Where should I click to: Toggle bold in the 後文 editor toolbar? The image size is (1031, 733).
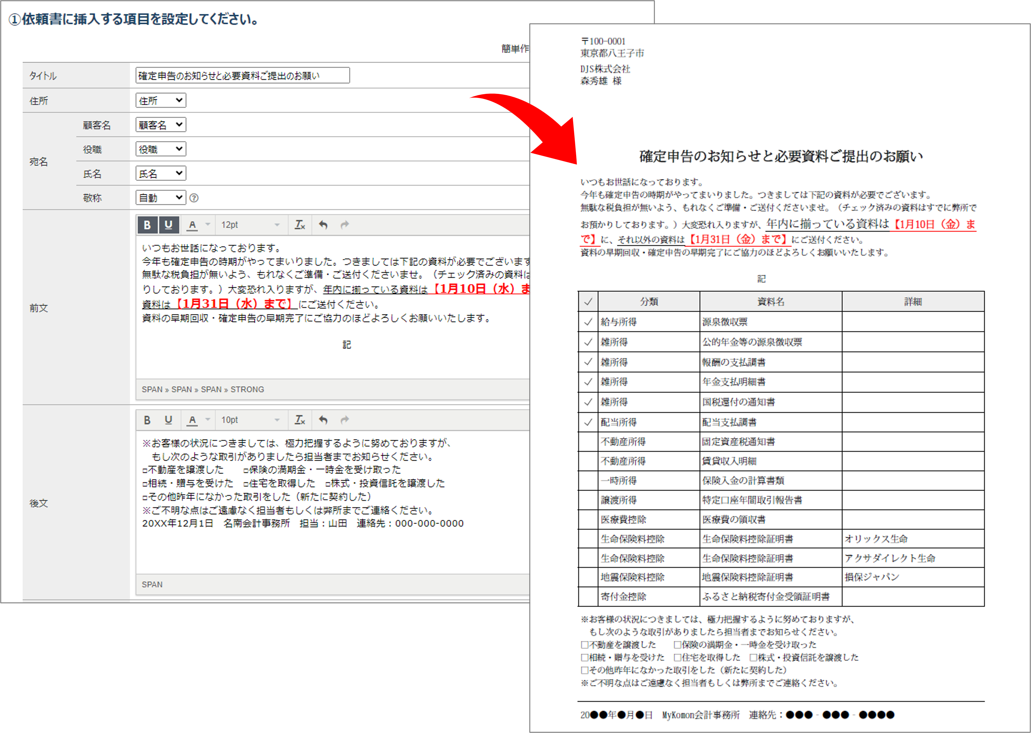coord(147,420)
